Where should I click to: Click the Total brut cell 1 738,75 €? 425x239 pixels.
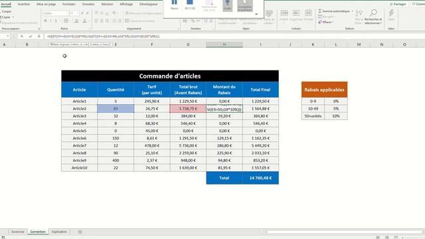click(188, 109)
